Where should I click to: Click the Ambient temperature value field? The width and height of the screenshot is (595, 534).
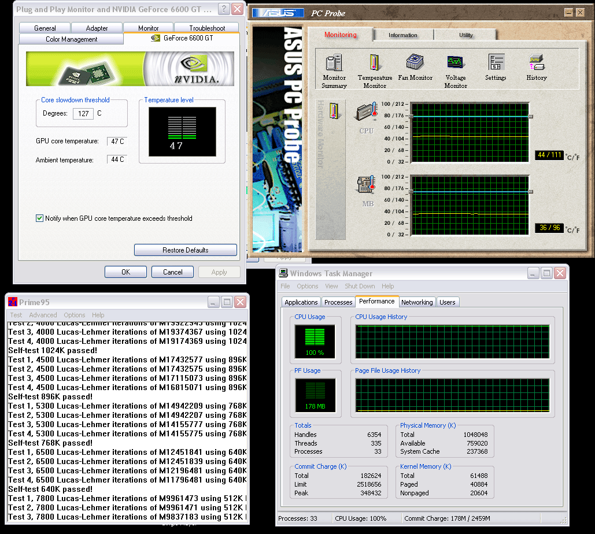(x=117, y=160)
